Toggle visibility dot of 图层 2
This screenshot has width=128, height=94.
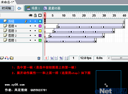point(30,35)
